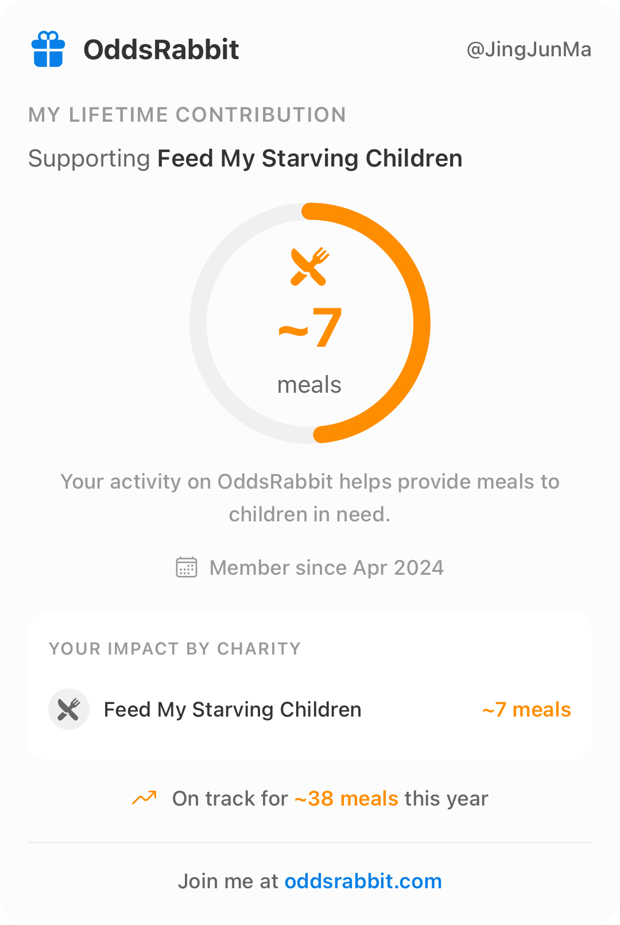
Task: Click the ~7 meals amount in charity row
Action: click(x=526, y=710)
